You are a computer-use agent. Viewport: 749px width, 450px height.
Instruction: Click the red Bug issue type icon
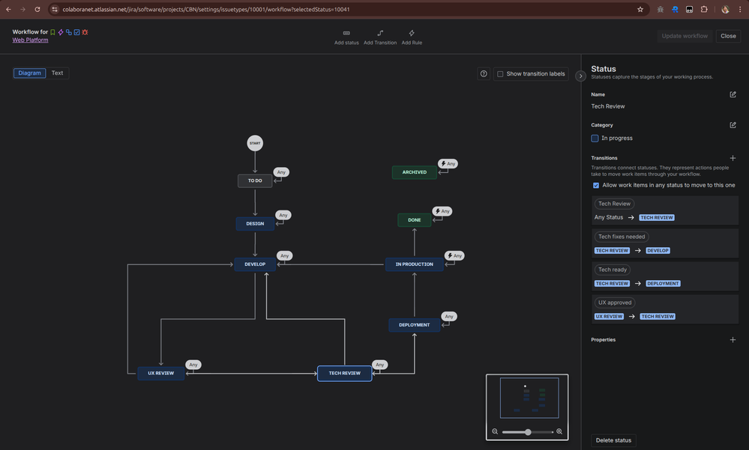coord(85,32)
